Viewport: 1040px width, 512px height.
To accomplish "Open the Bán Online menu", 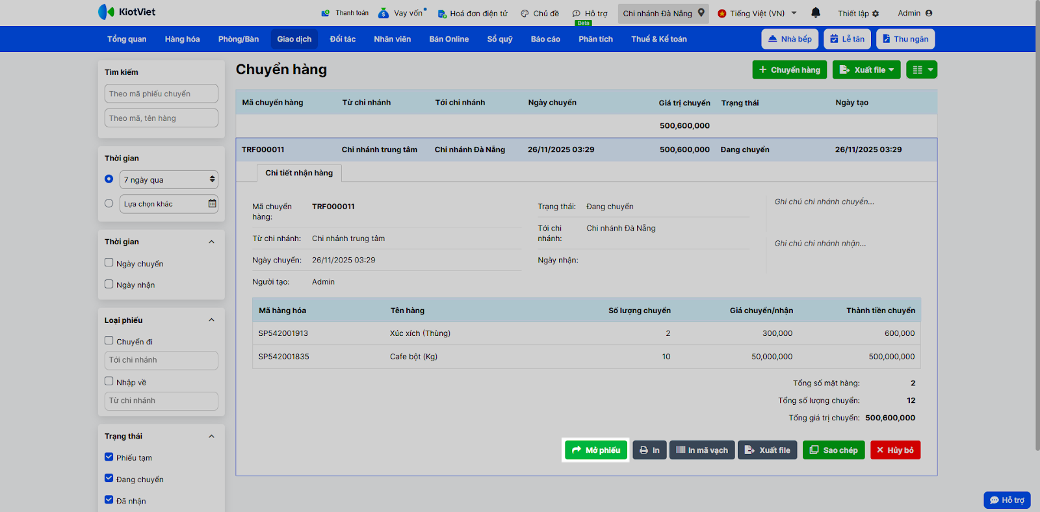I will point(448,39).
